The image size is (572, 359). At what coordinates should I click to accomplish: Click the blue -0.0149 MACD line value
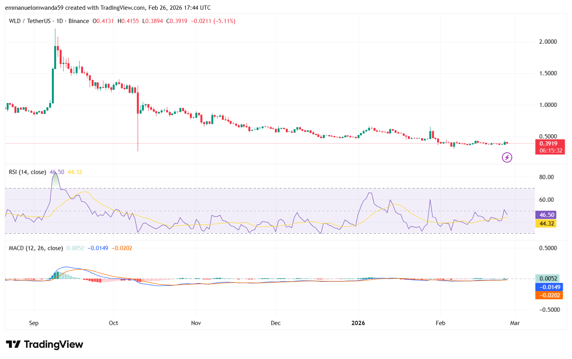pyautogui.click(x=550, y=287)
